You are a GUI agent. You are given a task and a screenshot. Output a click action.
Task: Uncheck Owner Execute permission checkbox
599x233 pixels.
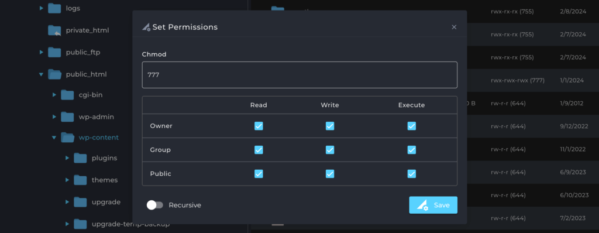411,126
